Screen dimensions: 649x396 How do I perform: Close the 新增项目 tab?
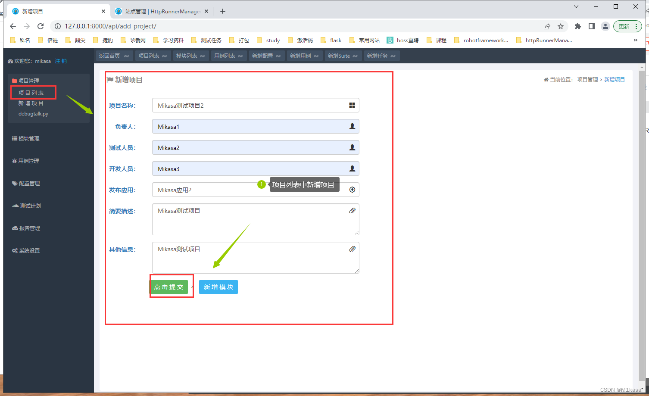pyautogui.click(x=103, y=11)
